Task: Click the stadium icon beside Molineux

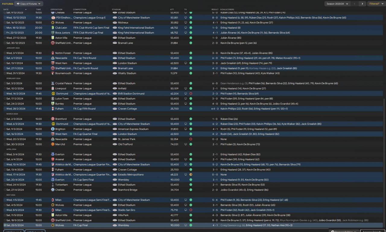Action: point(115,23)
